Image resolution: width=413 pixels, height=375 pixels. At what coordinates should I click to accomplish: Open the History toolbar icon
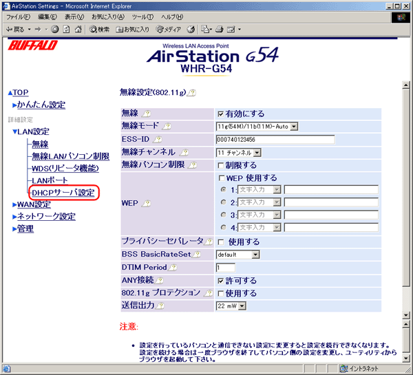(x=191, y=29)
